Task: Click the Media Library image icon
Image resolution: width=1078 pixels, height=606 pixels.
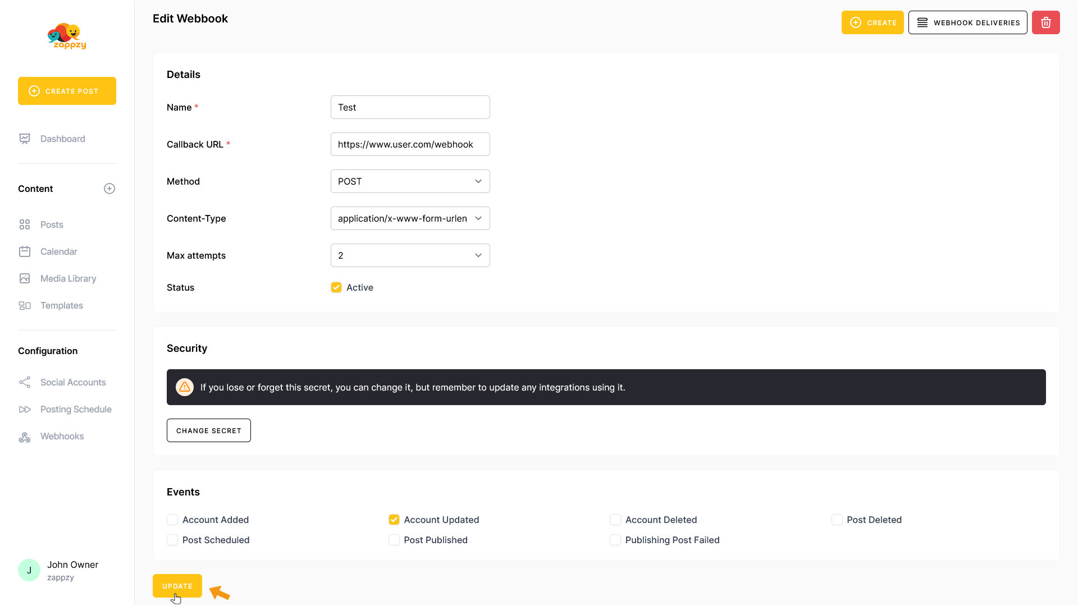Action: click(x=25, y=278)
